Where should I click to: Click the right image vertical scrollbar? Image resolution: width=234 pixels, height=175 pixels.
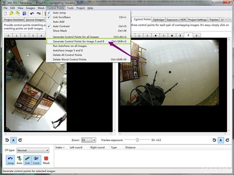coord(229,85)
